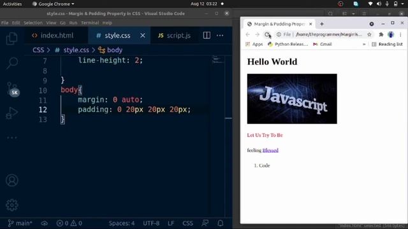Click the padding declaration on line 12
This screenshot has width=408, height=229.
135,109
